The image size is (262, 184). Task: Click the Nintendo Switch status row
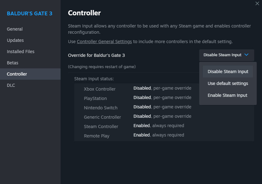point(137,107)
